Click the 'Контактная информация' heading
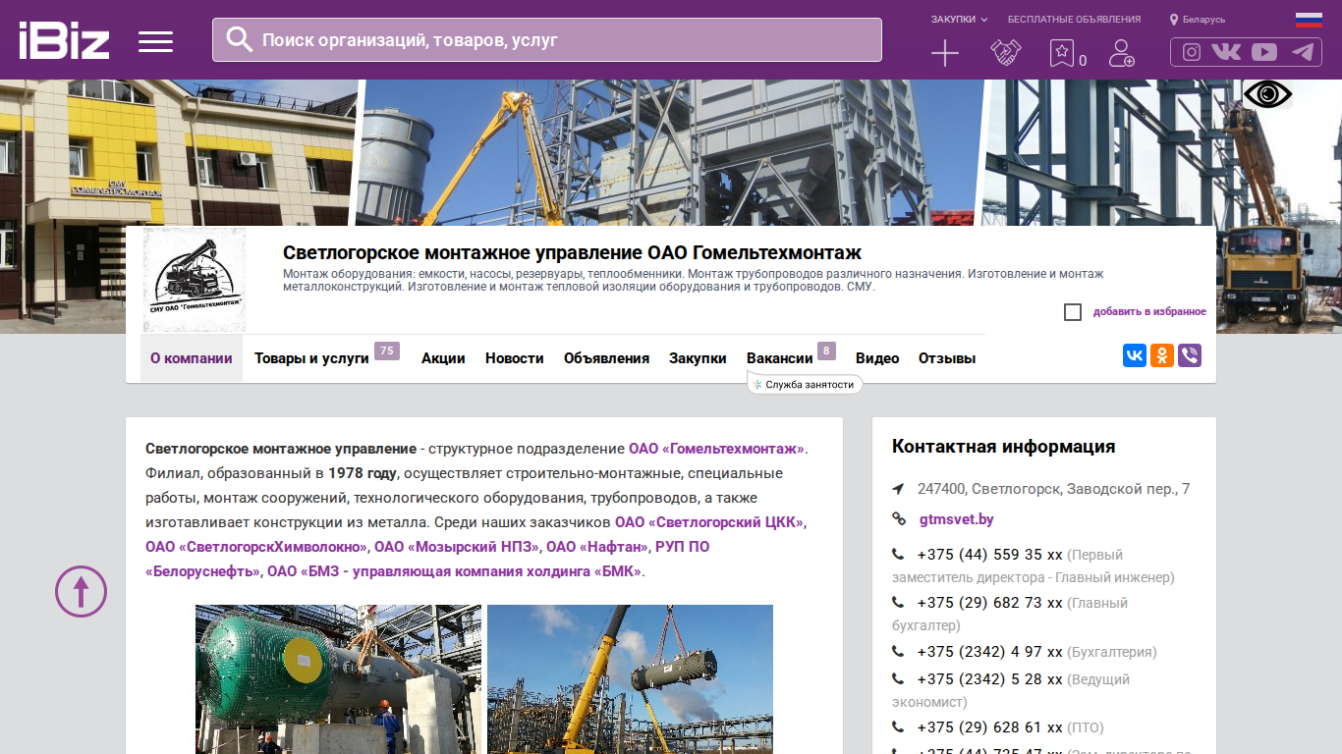Screen dimensions: 1342x754 point(1003,447)
